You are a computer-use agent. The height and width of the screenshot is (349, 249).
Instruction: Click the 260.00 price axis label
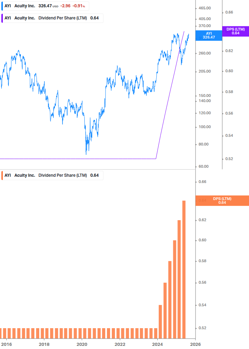[205, 53]
